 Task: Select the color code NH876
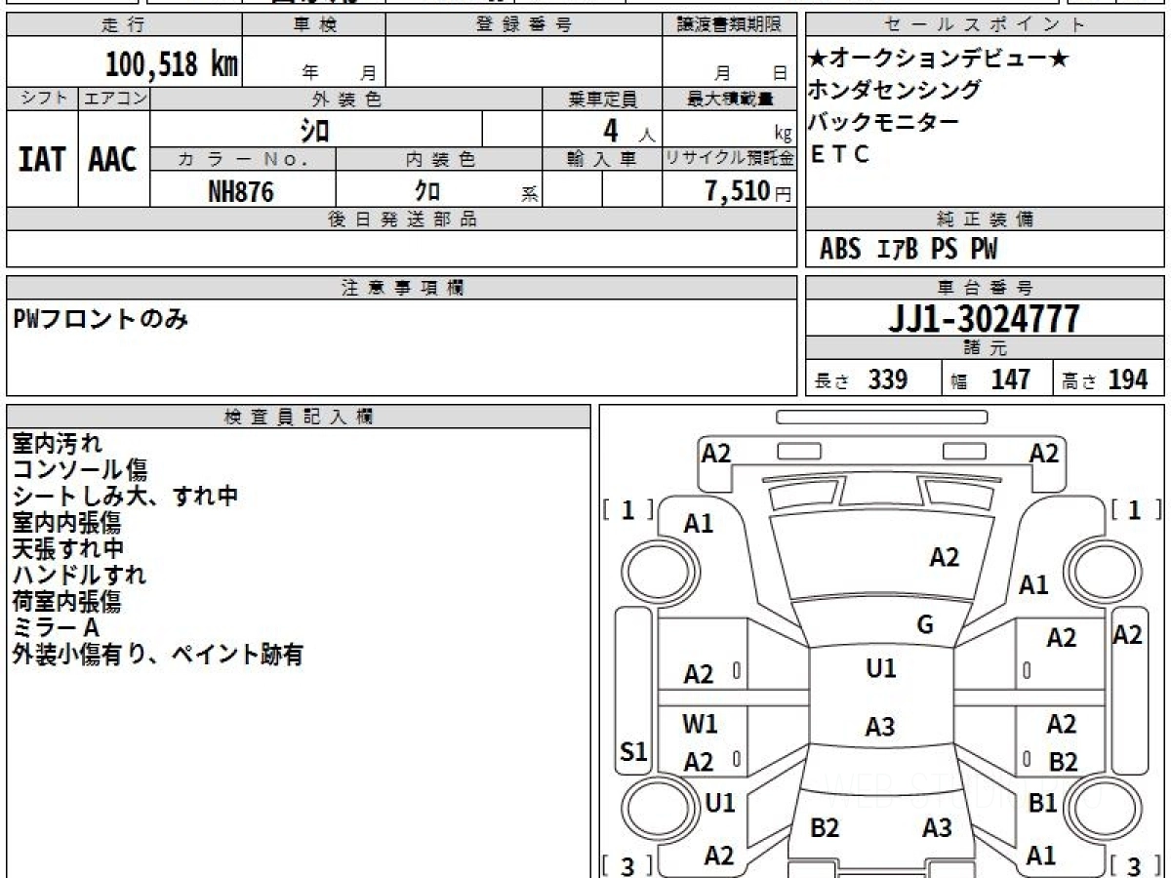click(241, 191)
